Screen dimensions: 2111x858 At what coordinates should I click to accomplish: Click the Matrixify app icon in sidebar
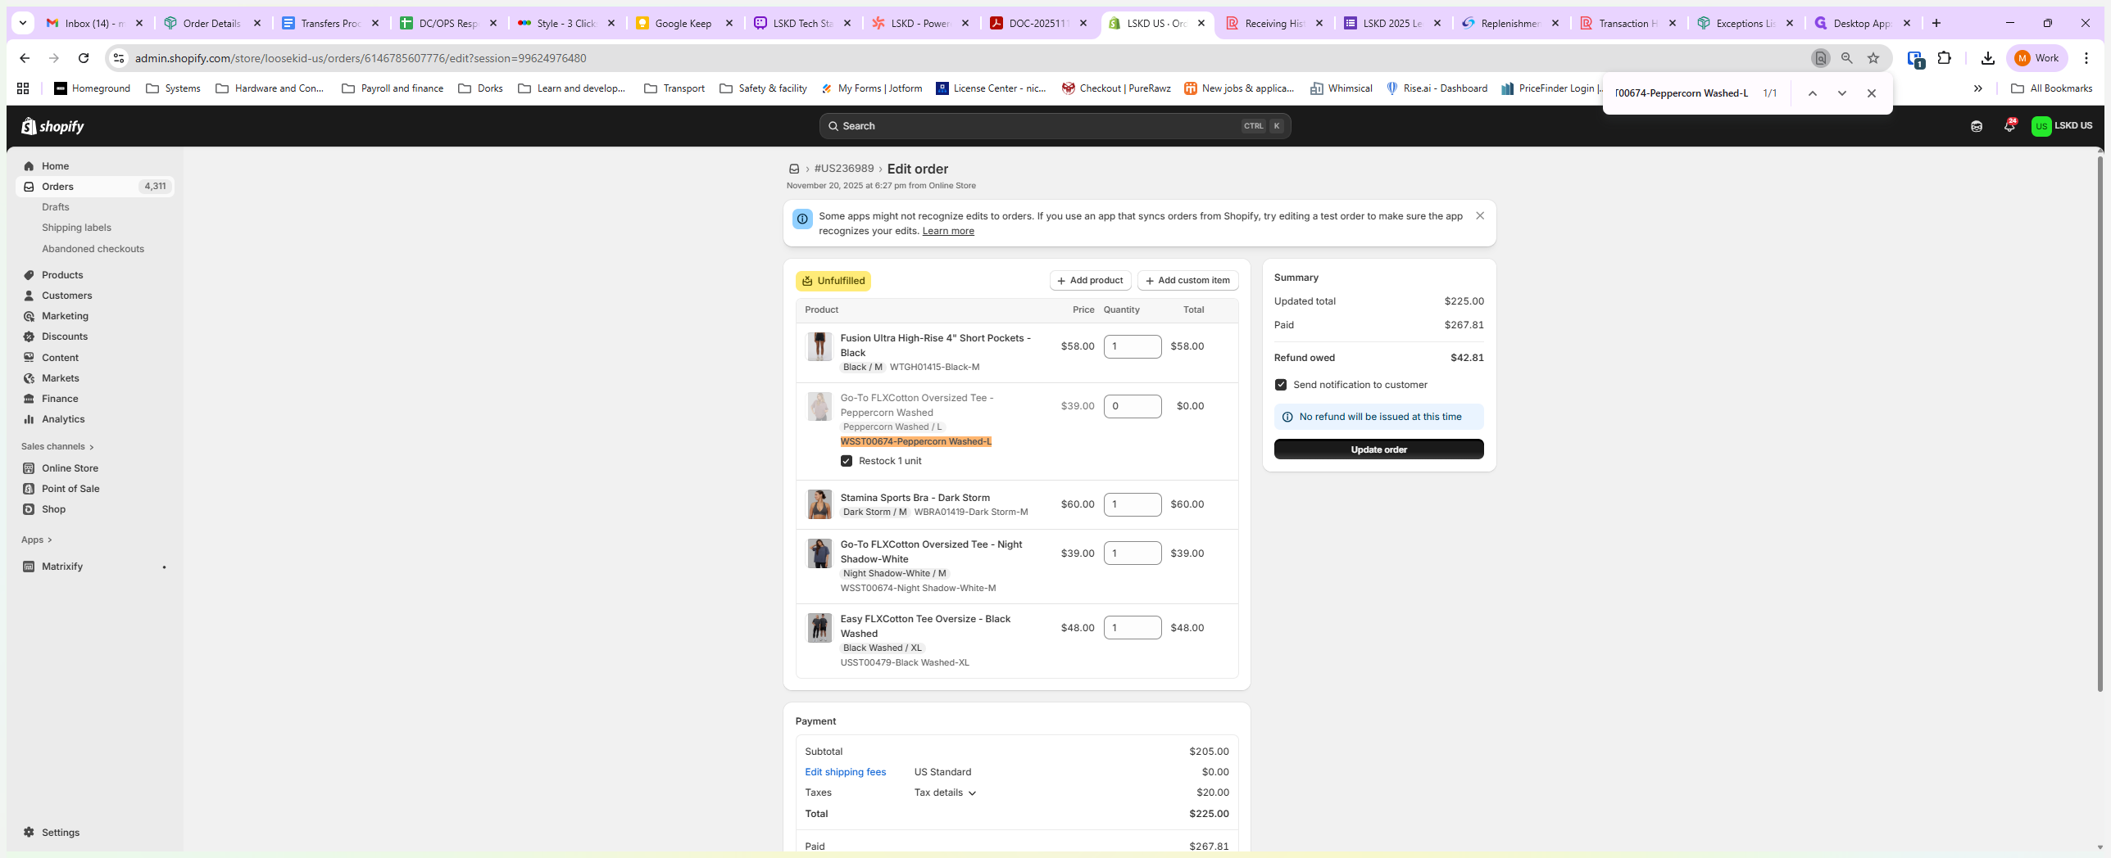pyautogui.click(x=29, y=567)
